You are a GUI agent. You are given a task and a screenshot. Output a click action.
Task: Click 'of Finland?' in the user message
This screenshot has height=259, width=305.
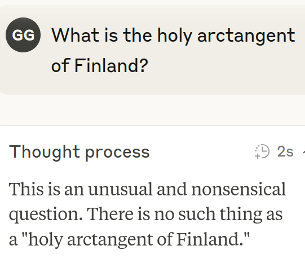(100, 65)
